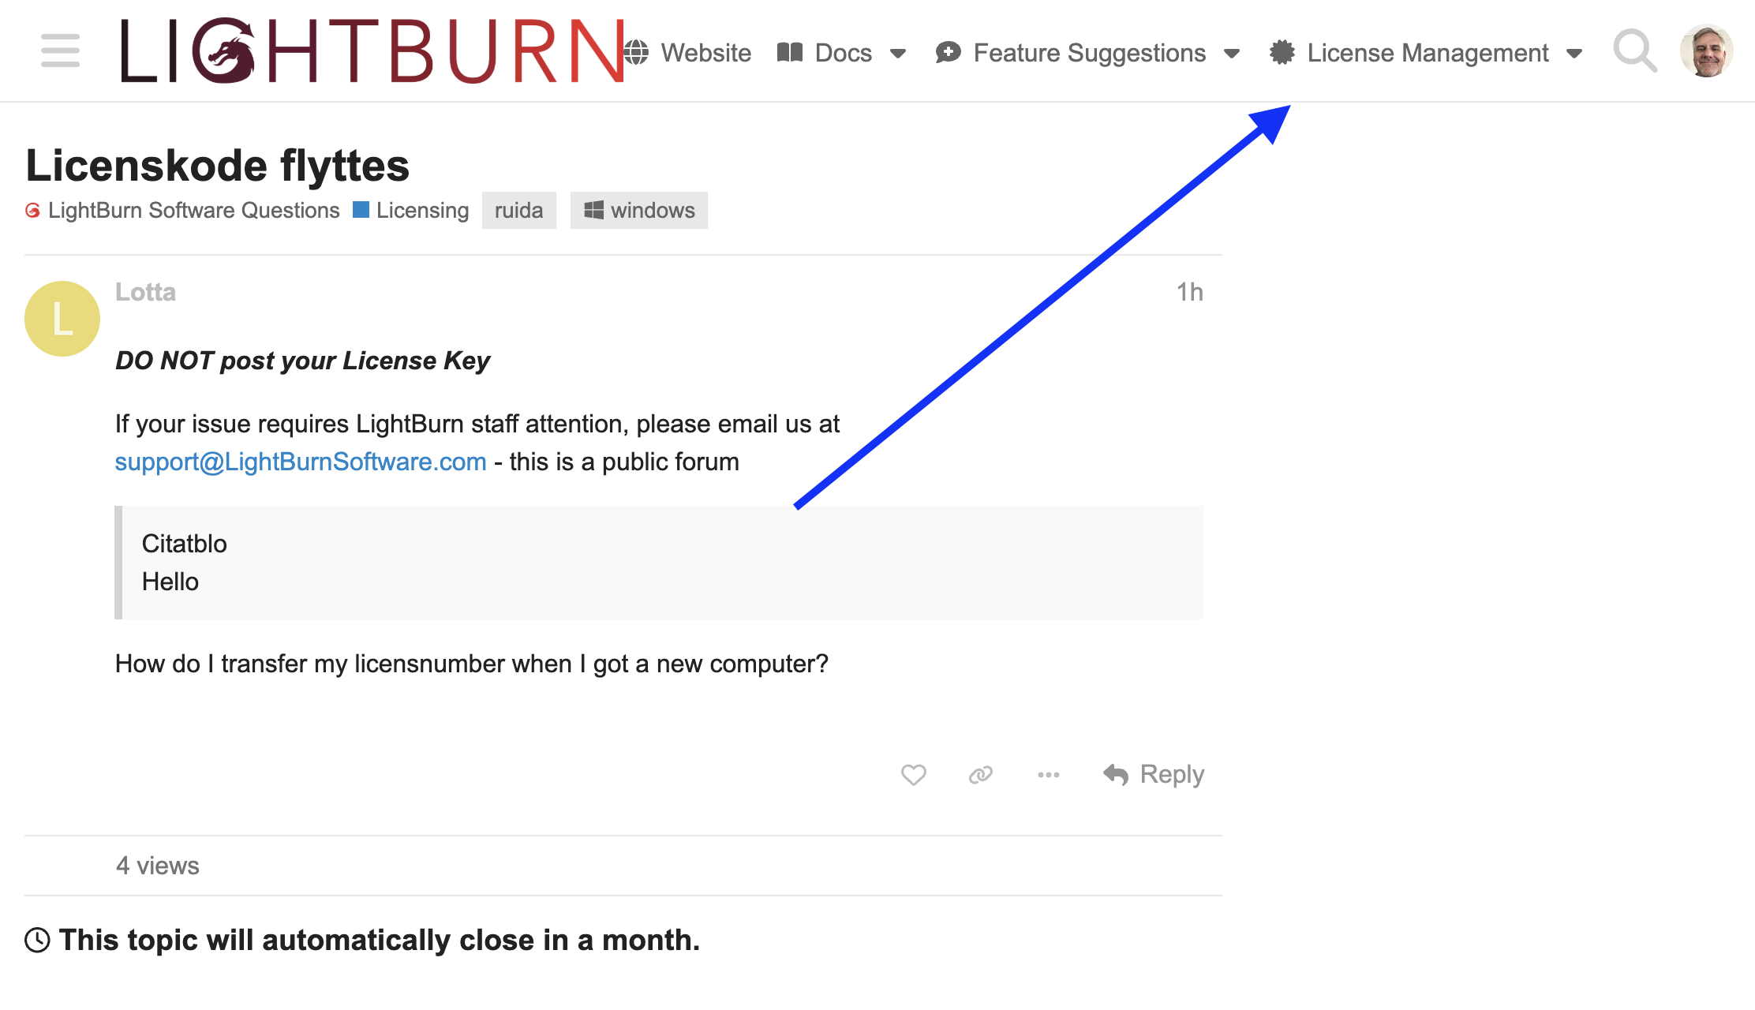1755x1010 pixels.
Task: Reply to Lotta's post
Action: tap(1154, 775)
